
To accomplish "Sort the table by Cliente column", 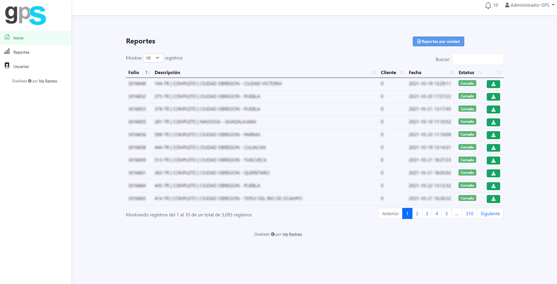I will coord(401,72).
